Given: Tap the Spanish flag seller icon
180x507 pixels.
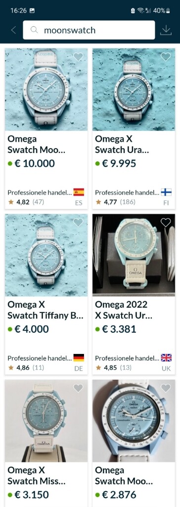Looking at the screenshot, I should 79,193.
